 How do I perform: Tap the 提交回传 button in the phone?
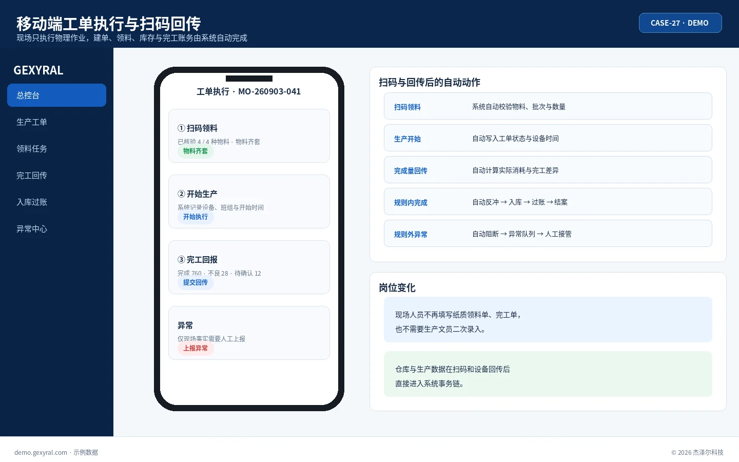[x=196, y=283]
